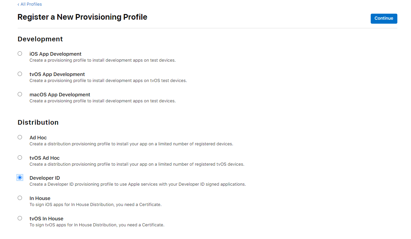Image resolution: width=411 pixels, height=239 pixels.
Task: Click the "Ad Hoc" option title
Action: point(38,138)
